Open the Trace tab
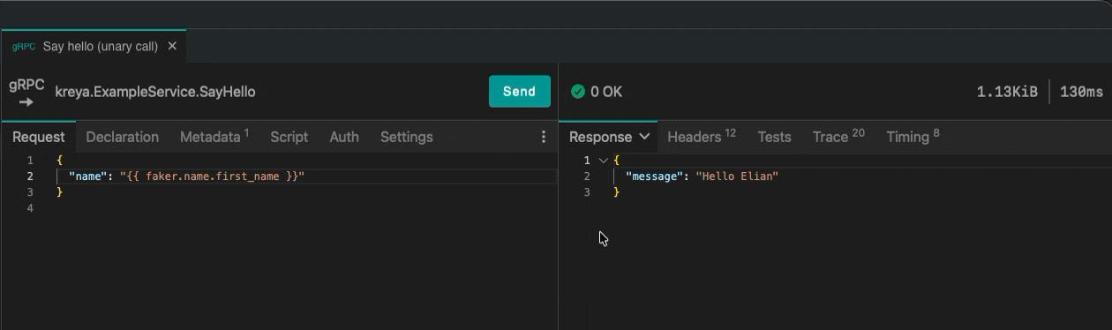The width and height of the screenshot is (1112, 330). point(838,137)
